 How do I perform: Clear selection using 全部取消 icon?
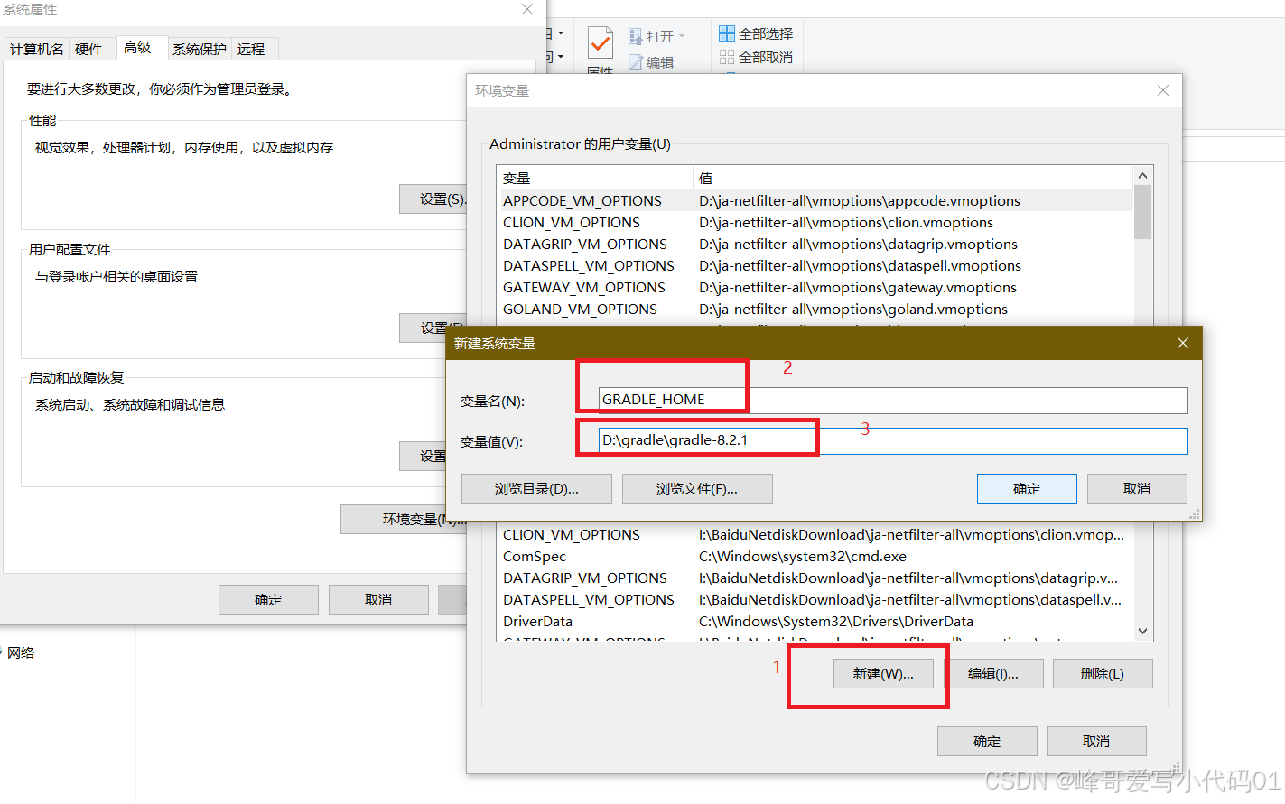click(729, 56)
